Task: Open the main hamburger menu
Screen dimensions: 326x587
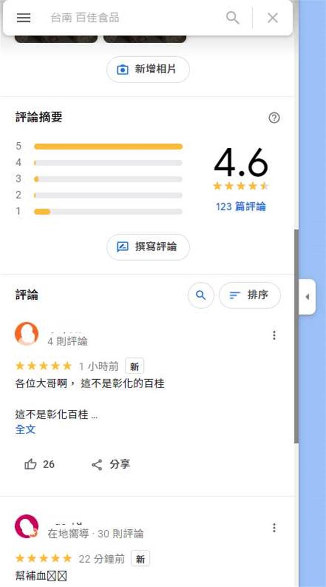Action: coord(23,18)
